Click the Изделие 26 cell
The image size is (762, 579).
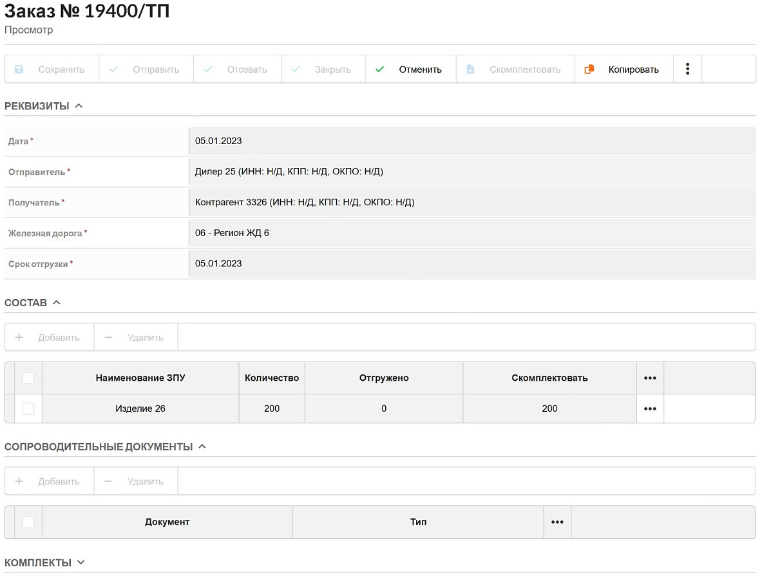(x=140, y=409)
